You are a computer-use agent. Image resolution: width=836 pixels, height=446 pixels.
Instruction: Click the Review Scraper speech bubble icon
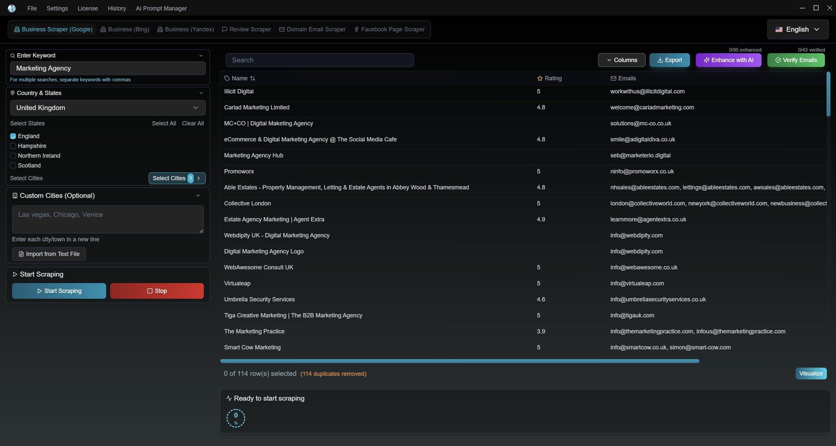coord(224,29)
